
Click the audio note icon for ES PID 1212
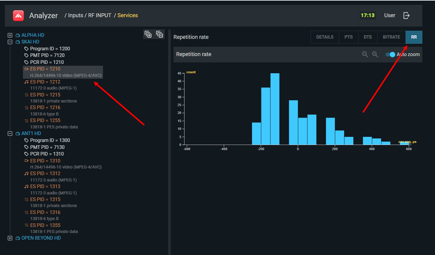27,82
